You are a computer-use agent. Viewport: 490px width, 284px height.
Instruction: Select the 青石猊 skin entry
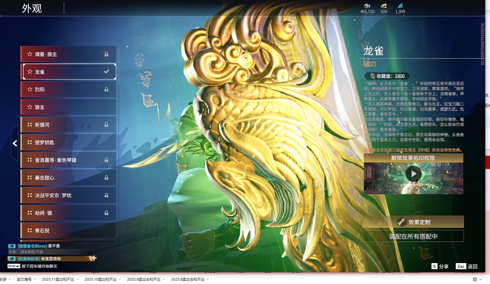[69, 230]
